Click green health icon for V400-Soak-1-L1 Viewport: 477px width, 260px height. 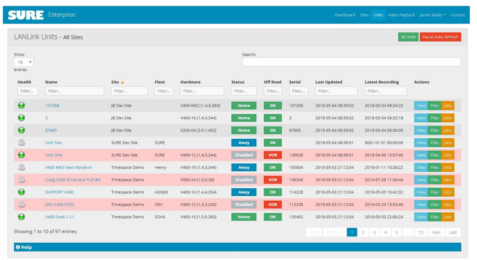point(22,217)
